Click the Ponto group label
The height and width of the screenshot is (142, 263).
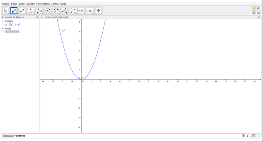point(8,28)
